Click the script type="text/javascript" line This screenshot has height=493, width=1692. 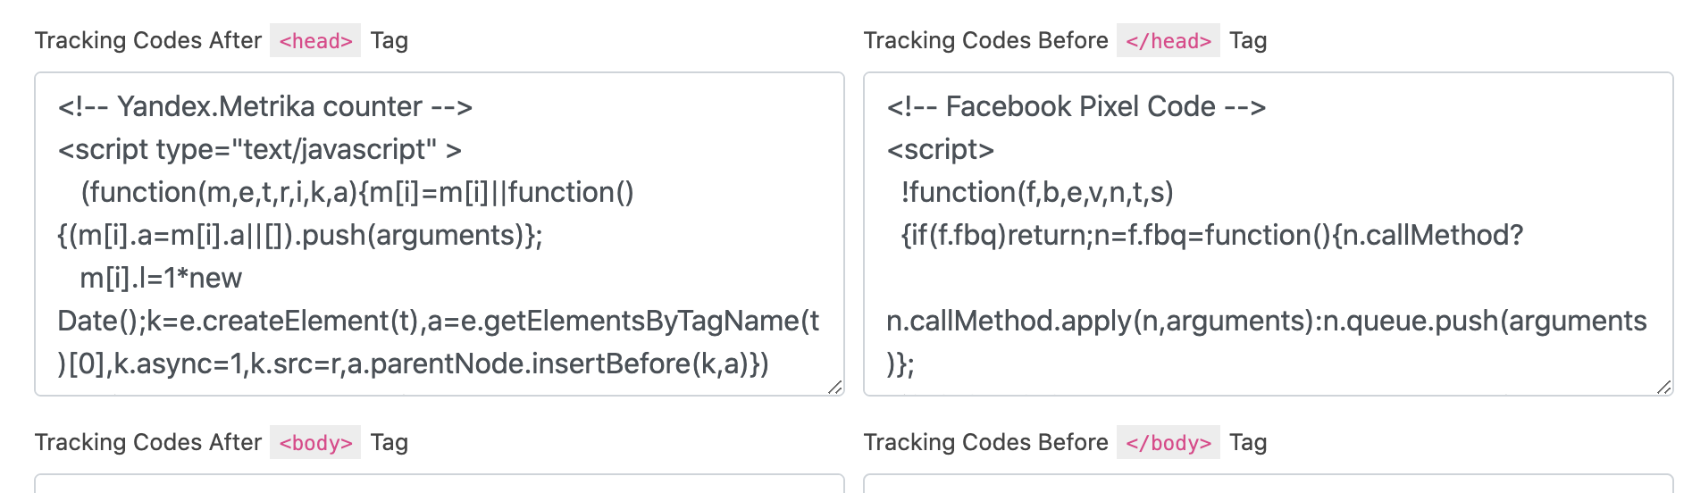click(x=260, y=149)
